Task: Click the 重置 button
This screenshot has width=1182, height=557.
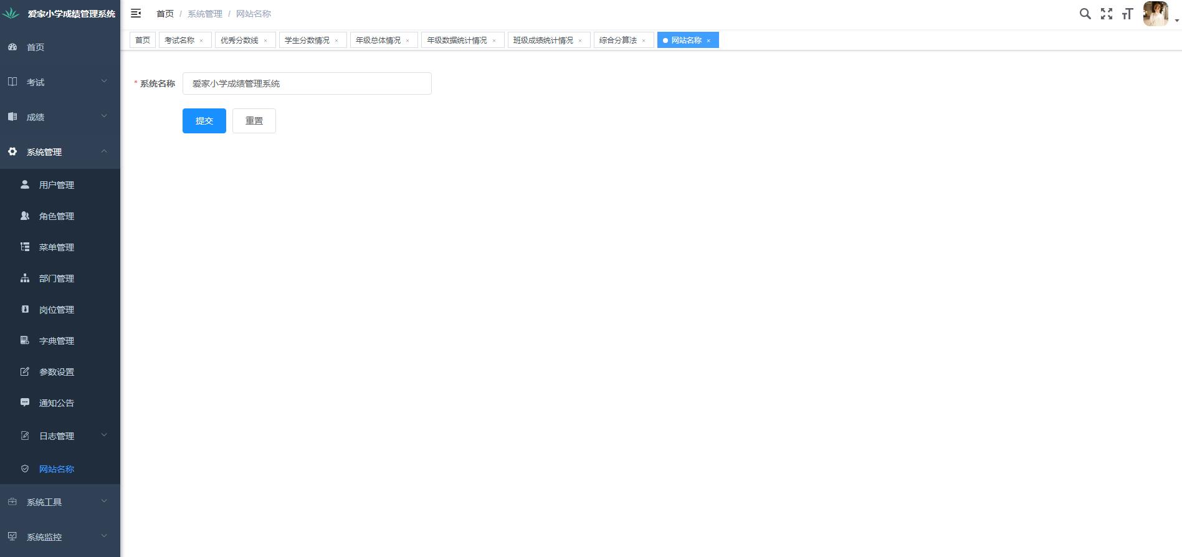Action: [x=254, y=121]
